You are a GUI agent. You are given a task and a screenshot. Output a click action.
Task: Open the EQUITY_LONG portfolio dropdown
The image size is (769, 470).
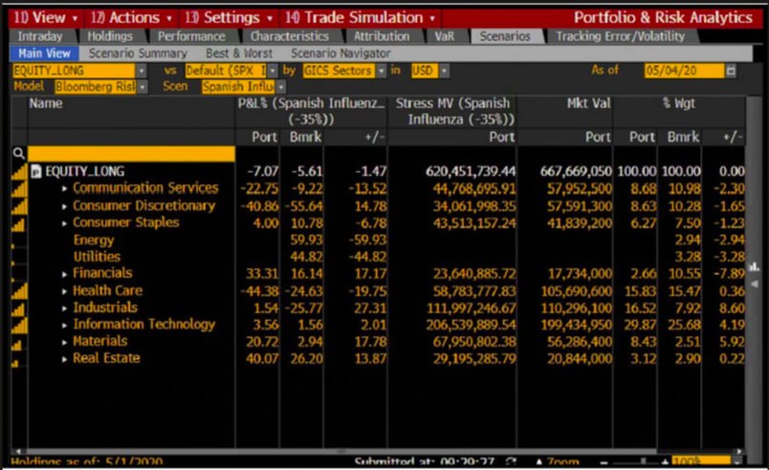tap(142, 71)
